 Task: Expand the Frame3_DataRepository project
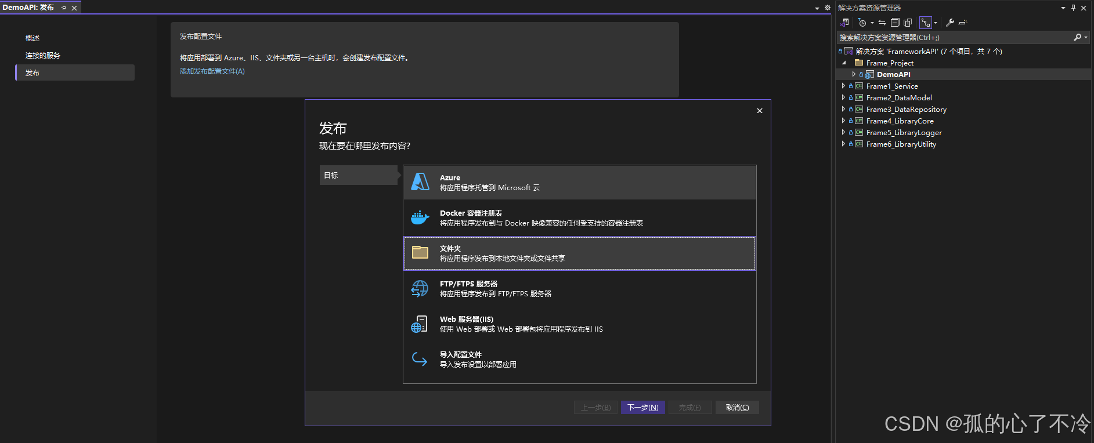843,109
